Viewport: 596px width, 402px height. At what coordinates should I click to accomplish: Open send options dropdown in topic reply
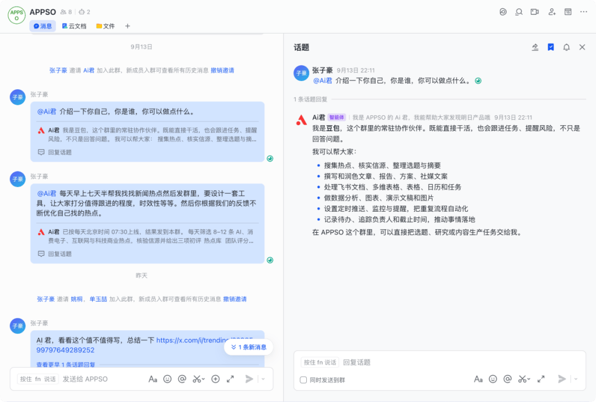pos(576,379)
